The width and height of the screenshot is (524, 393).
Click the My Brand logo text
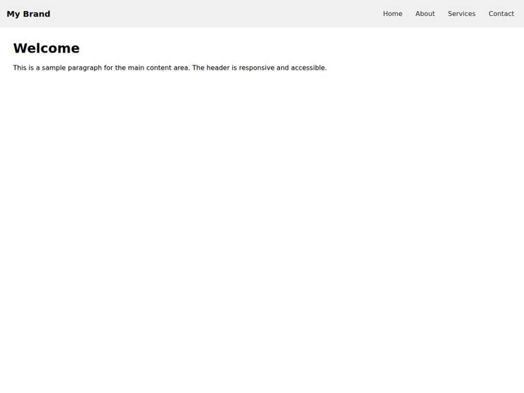(x=28, y=14)
